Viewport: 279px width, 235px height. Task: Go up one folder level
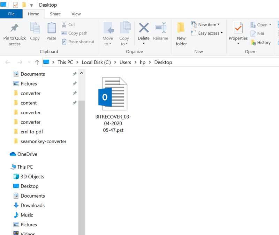(x=37, y=62)
